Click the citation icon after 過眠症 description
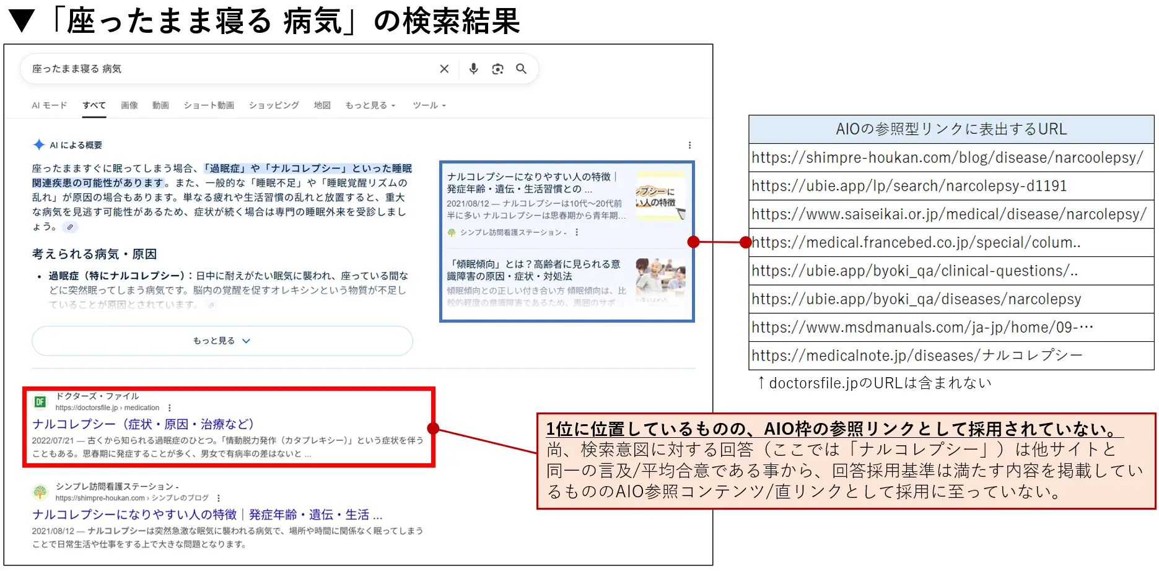1159x571 pixels. point(212,304)
